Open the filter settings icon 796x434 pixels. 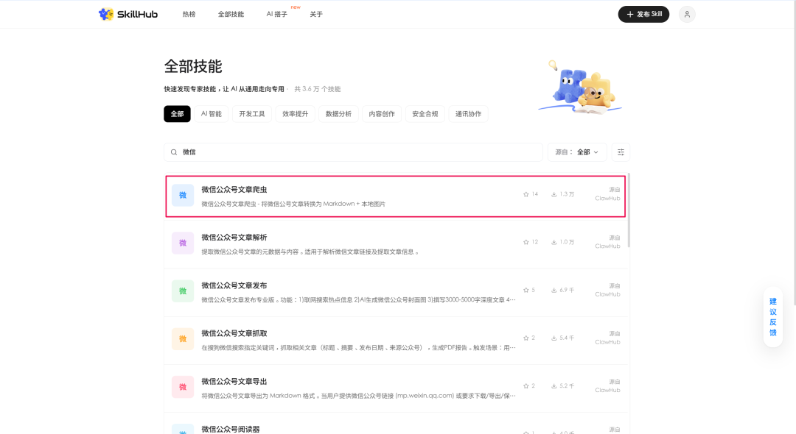click(x=621, y=152)
